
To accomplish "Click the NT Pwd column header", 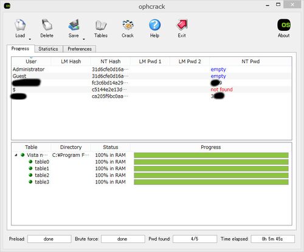I will coord(250,61).
